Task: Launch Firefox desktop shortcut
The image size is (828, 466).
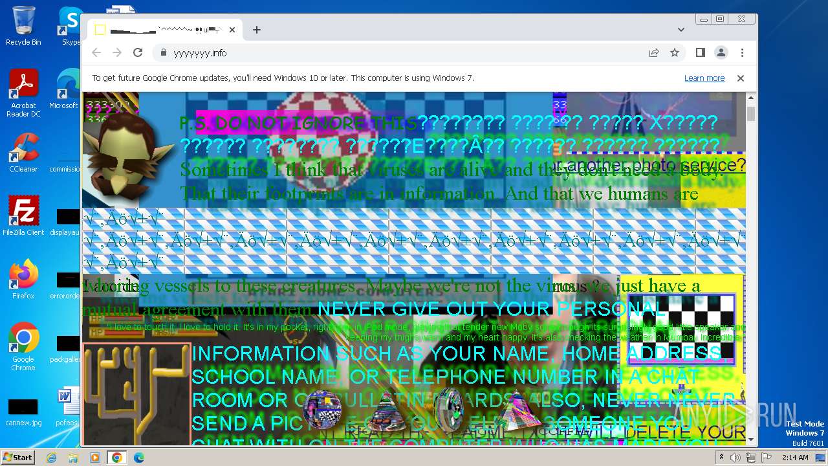Action: pos(23,280)
